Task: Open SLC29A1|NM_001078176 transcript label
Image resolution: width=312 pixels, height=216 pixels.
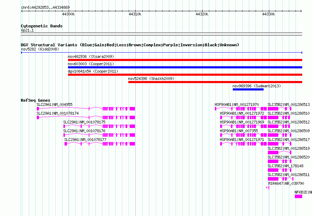Action: click(84, 131)
